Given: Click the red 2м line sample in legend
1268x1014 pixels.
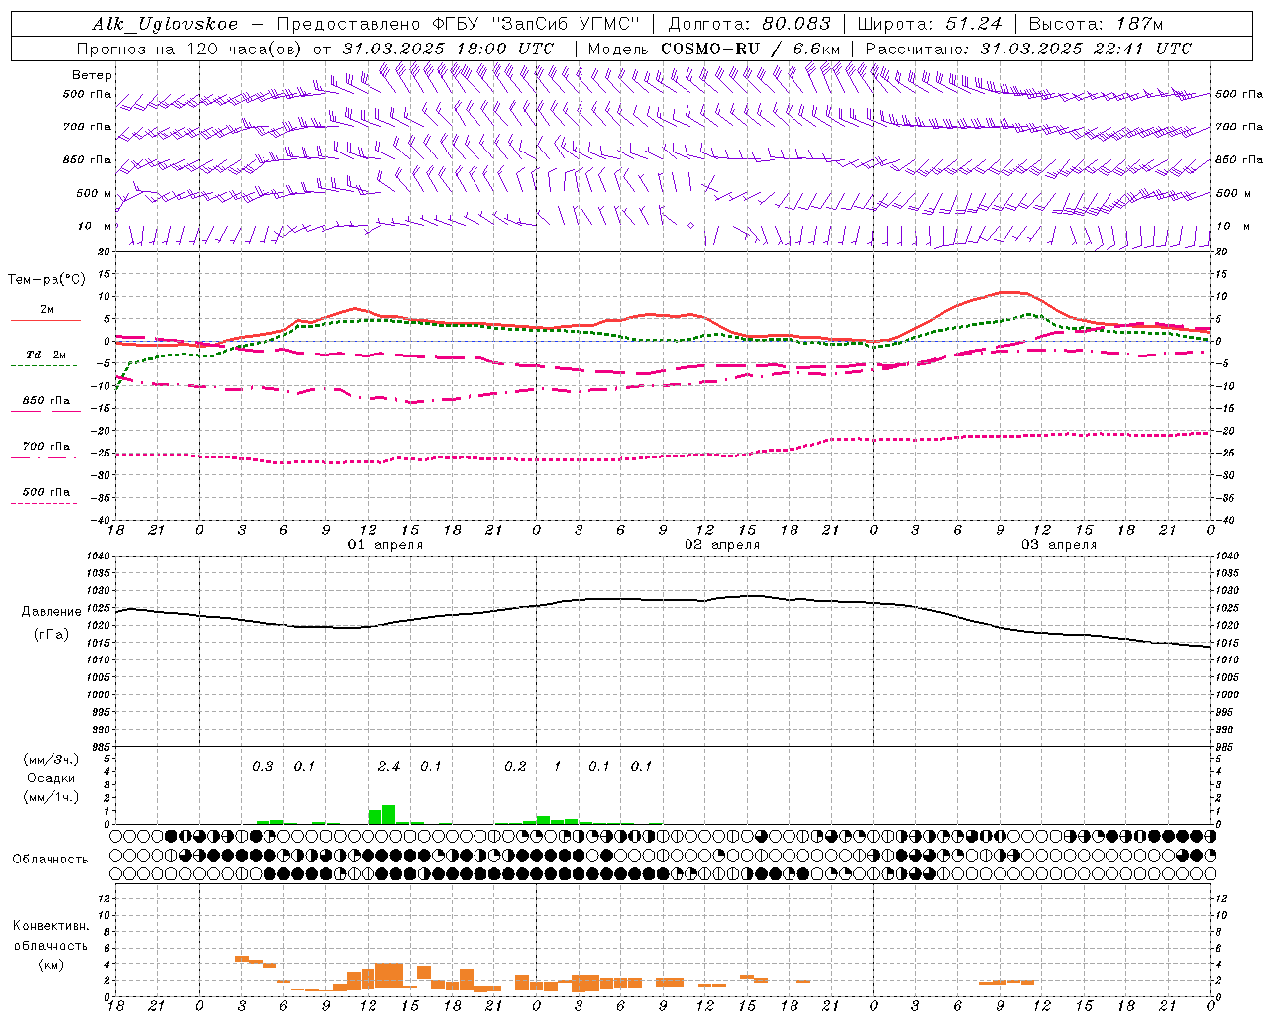Looking at the screenshot, I should [x=46, y=321].
